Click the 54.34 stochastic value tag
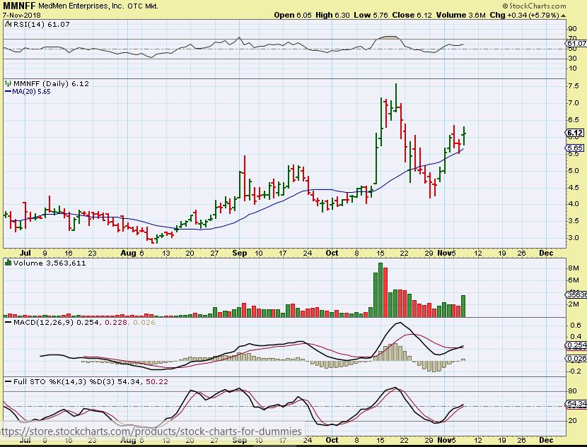Viewport: 587px width, 447px height. (x=576, y=404)
